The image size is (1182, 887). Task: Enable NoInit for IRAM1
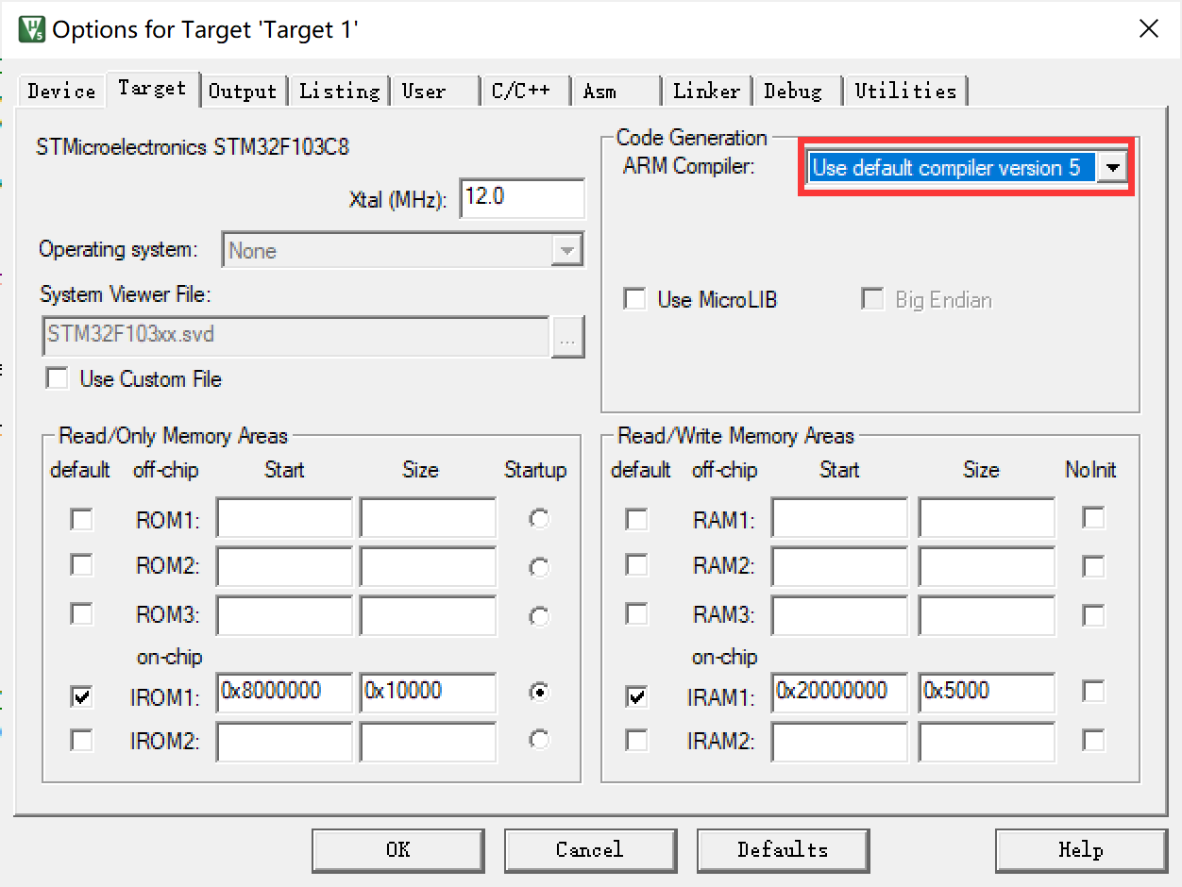coord(1093,692)
